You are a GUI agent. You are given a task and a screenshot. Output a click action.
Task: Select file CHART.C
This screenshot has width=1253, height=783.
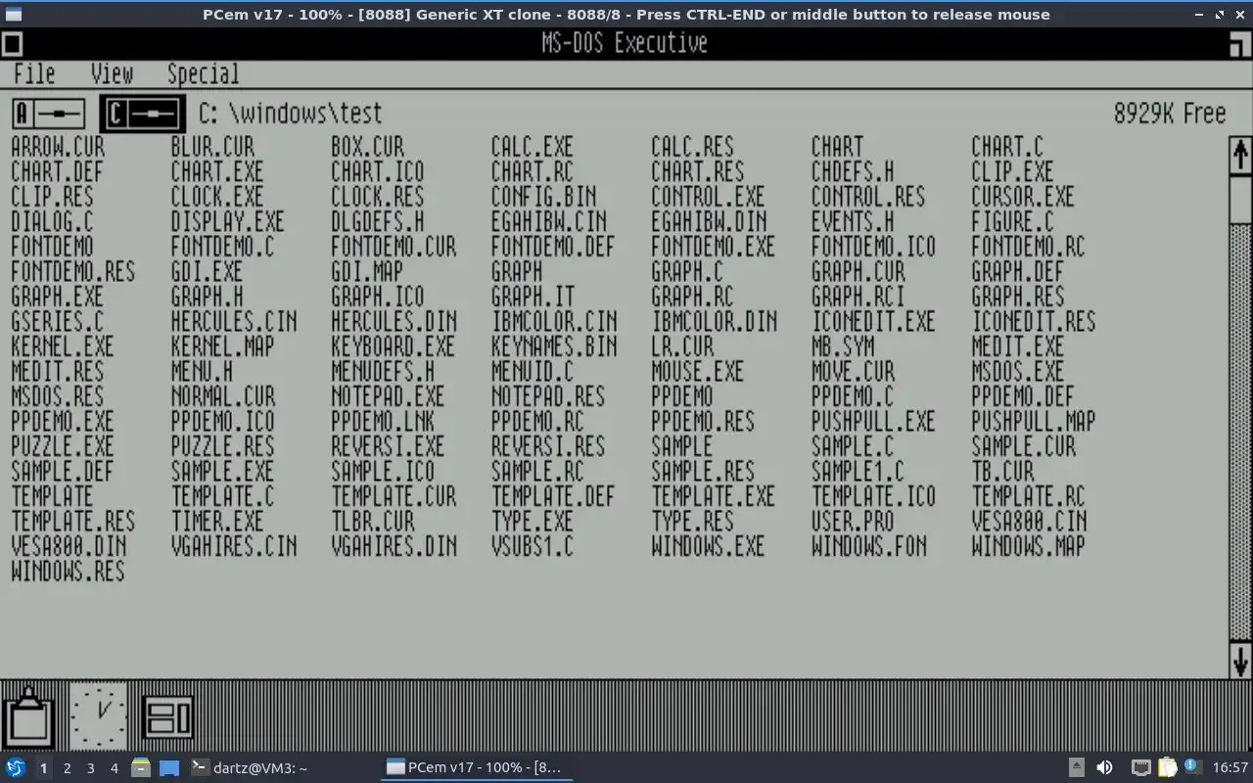(x=1007, y=147)
